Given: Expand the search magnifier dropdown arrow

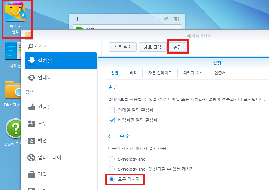Looking at the screenshot, I should point(35,46).
